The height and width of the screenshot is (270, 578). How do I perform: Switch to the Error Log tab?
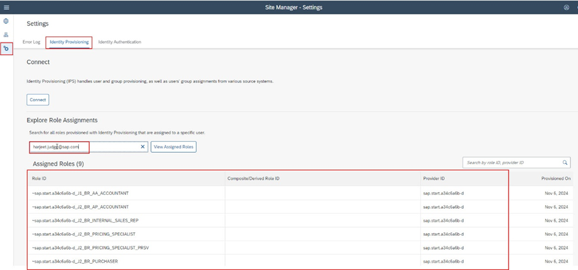[32, 42]
